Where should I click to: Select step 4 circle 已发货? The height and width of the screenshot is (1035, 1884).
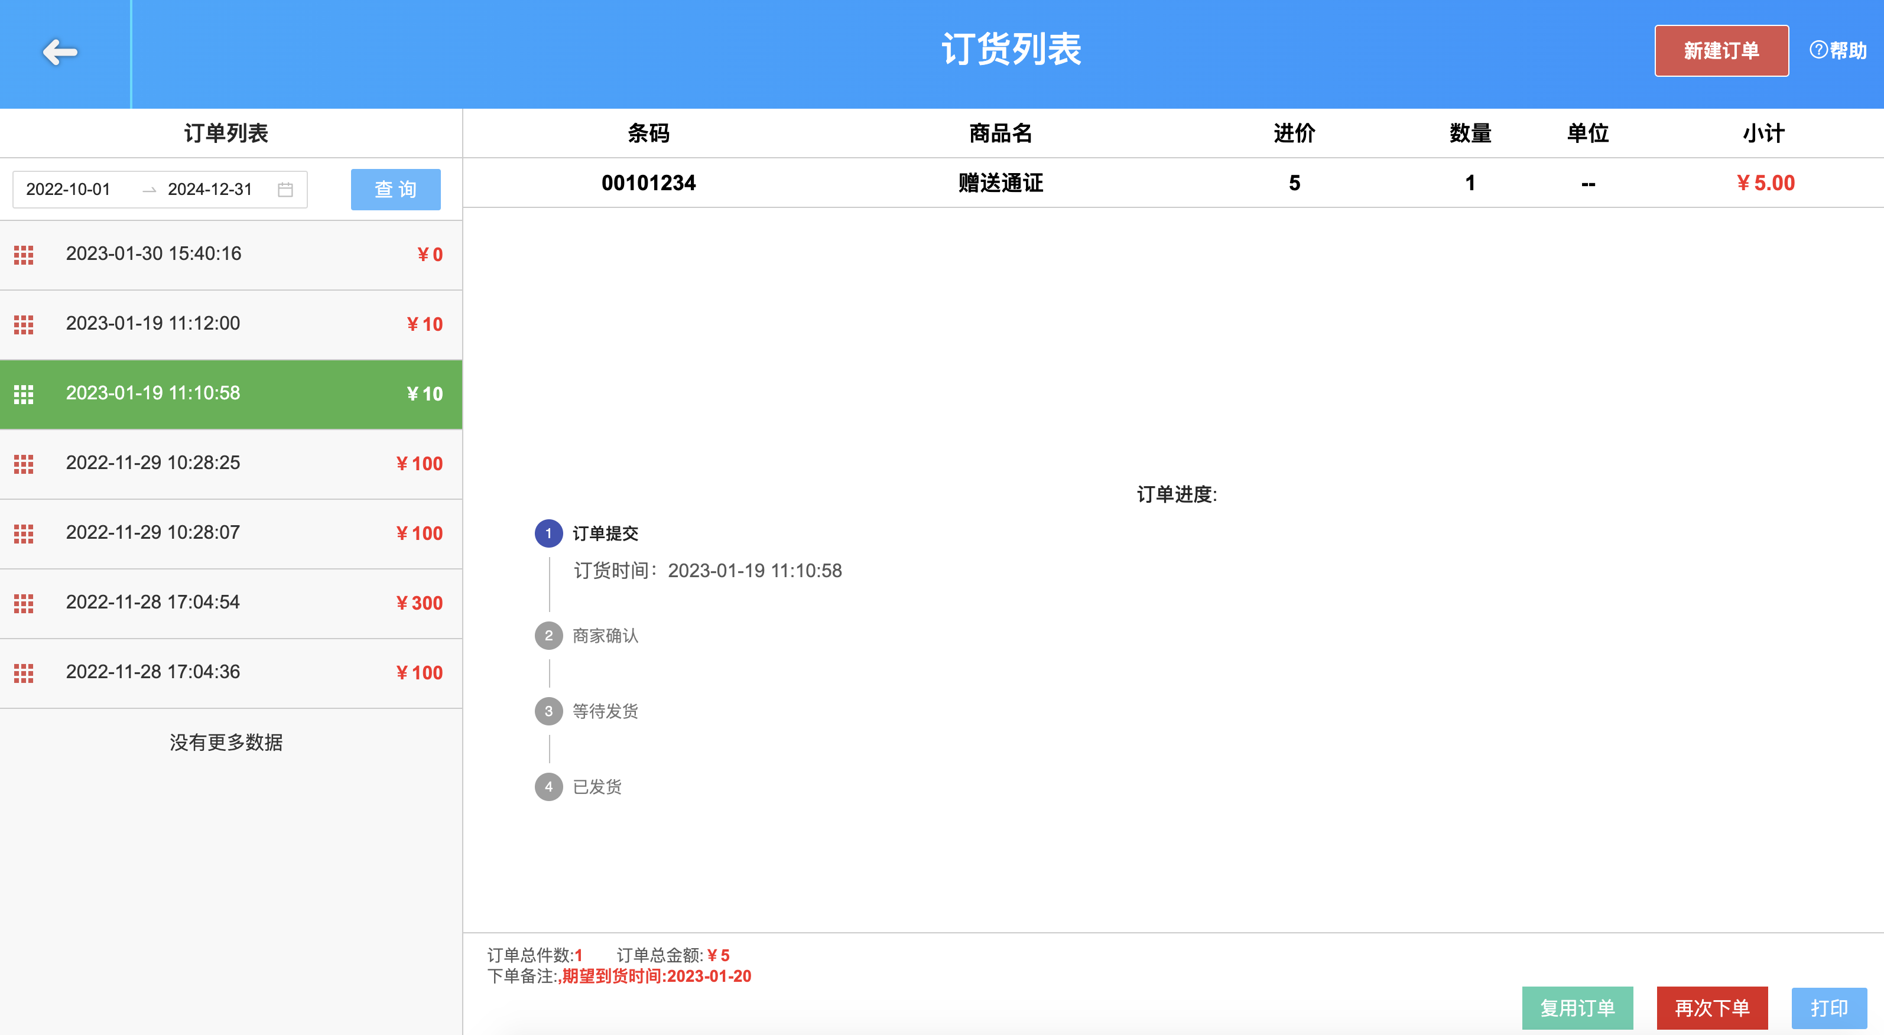[x=548, y=787]
